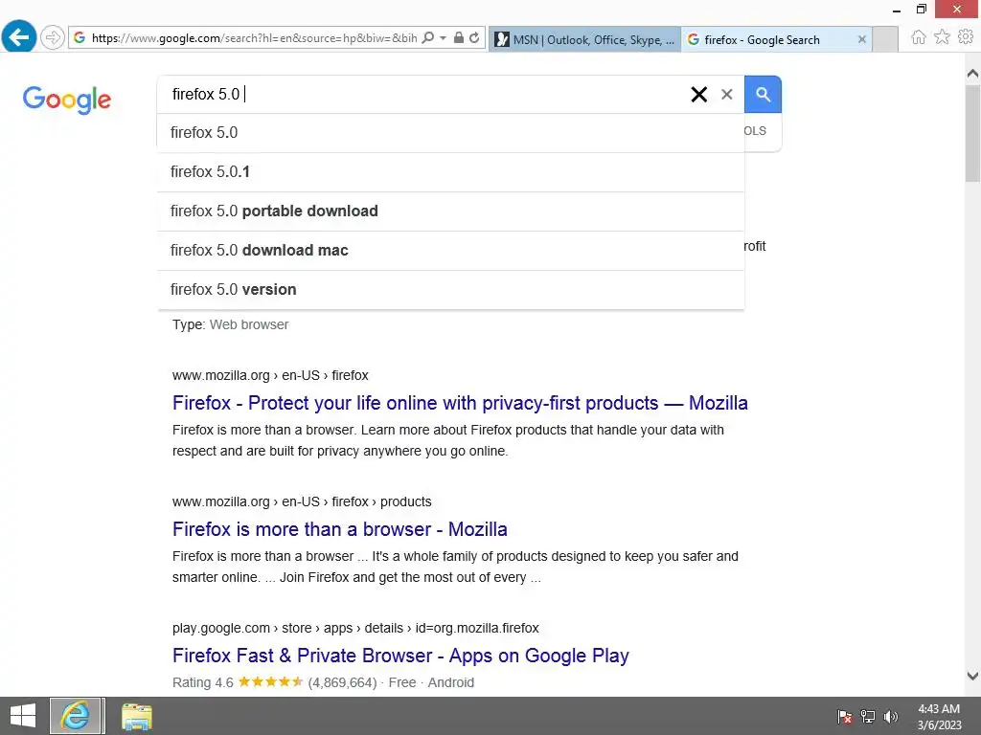Refresh the page with reload icon
This screenshot has width=981, height=735.
click(x=474, y=38)
